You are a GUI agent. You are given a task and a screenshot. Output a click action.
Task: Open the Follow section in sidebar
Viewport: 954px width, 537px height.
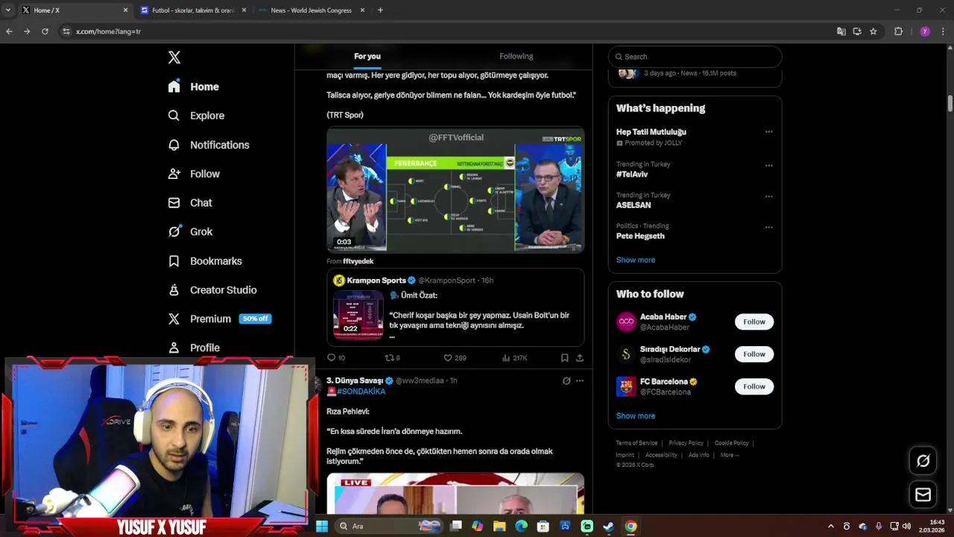click(194, 174)
